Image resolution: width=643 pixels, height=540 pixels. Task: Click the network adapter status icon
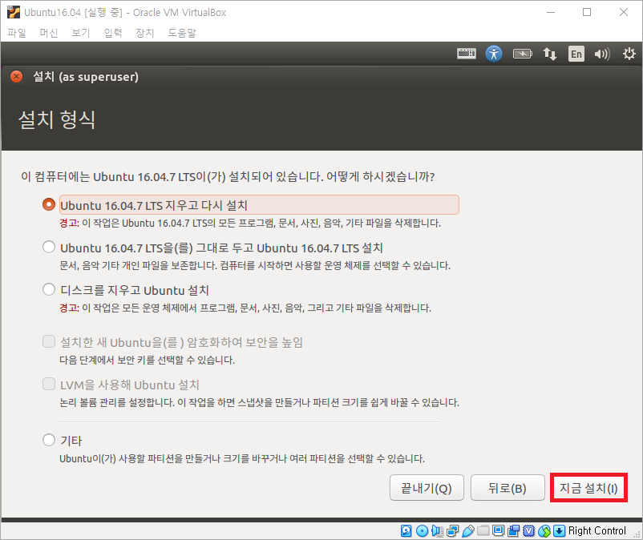[x=453, y=531]
